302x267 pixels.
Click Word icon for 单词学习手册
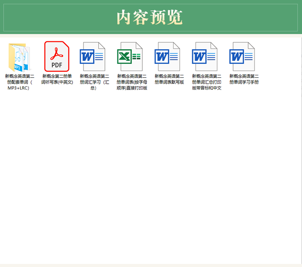[242, 57]
